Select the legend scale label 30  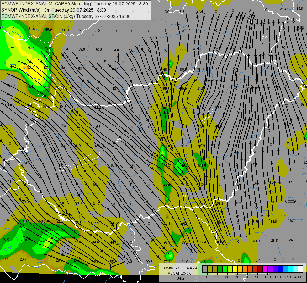tap(227, 277)
